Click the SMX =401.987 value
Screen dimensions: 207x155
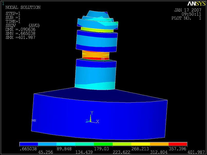tap(21, 37)
